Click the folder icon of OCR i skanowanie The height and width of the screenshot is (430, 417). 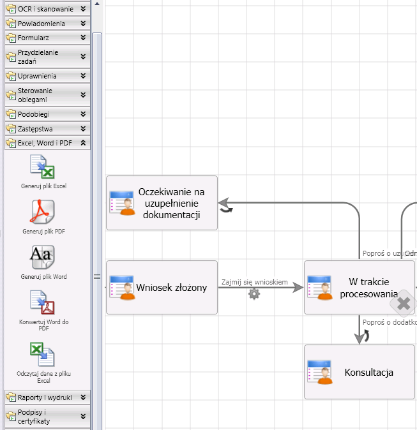click(x=11, y=9)
